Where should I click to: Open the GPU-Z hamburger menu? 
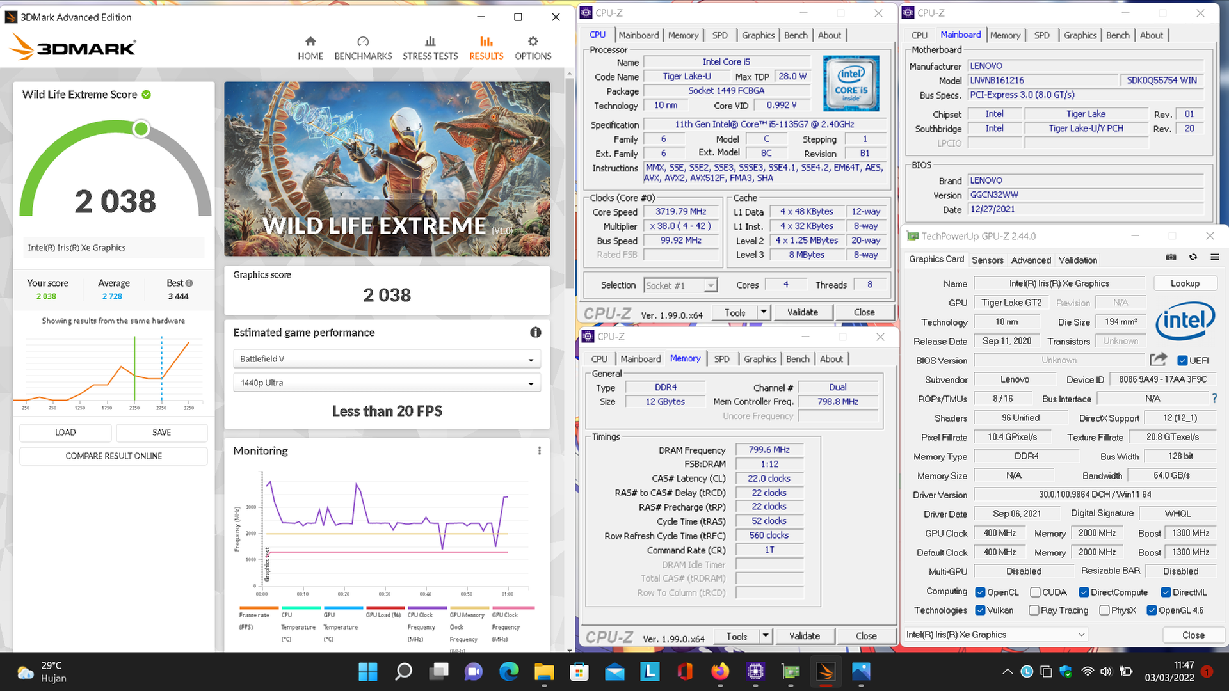[1214, 257]
